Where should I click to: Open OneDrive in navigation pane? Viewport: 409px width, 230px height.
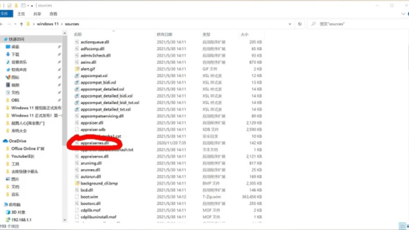click(17, 141)
